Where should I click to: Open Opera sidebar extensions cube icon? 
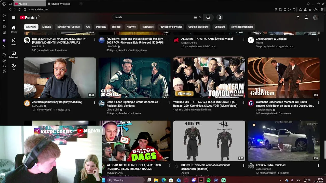4,66
